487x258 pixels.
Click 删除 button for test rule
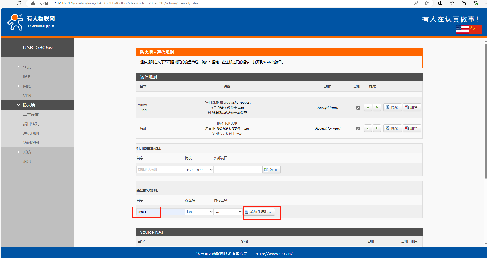click(x=411, y=128)
